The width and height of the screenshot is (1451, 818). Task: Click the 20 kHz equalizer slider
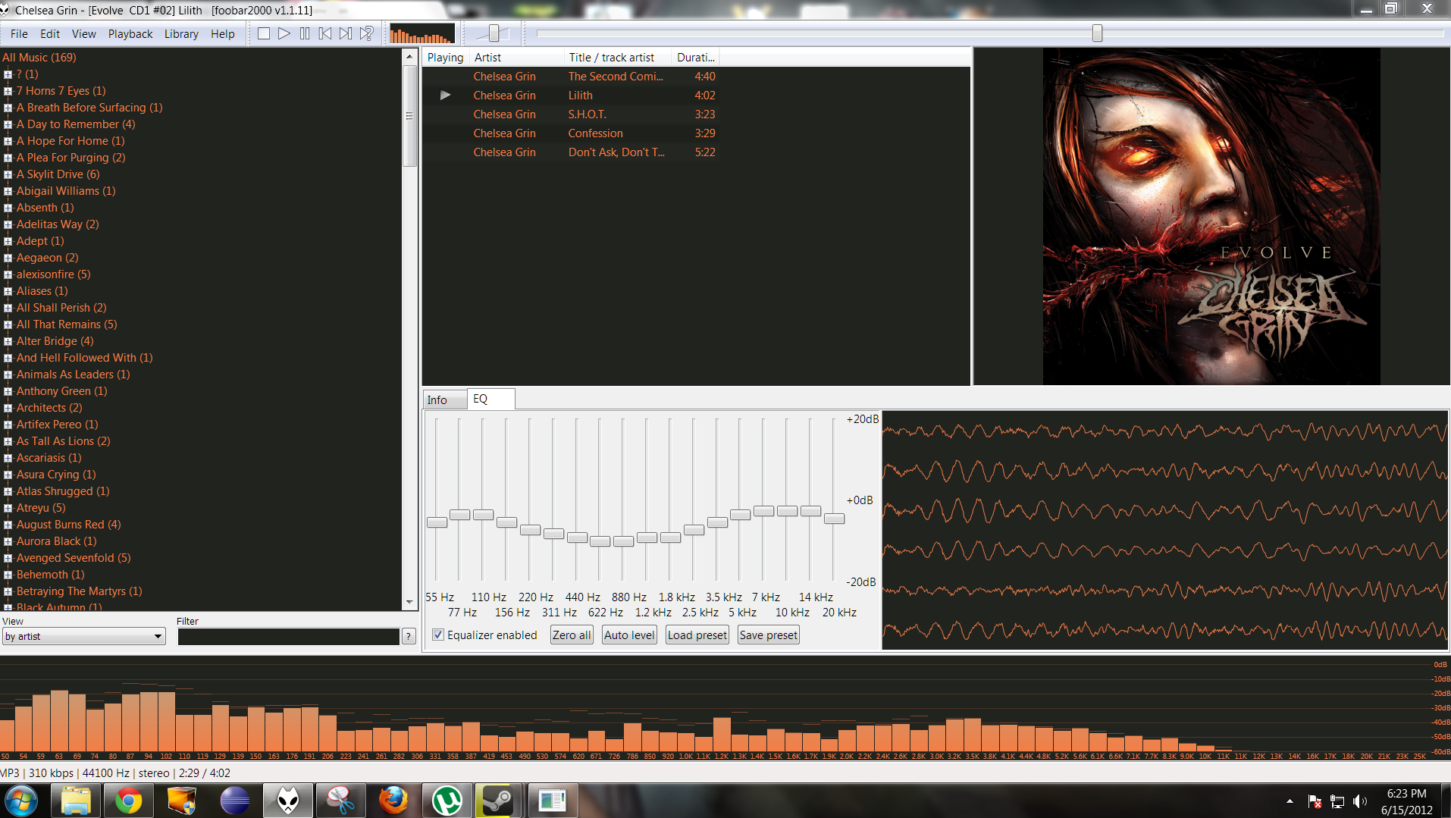(x=834, y=519)
